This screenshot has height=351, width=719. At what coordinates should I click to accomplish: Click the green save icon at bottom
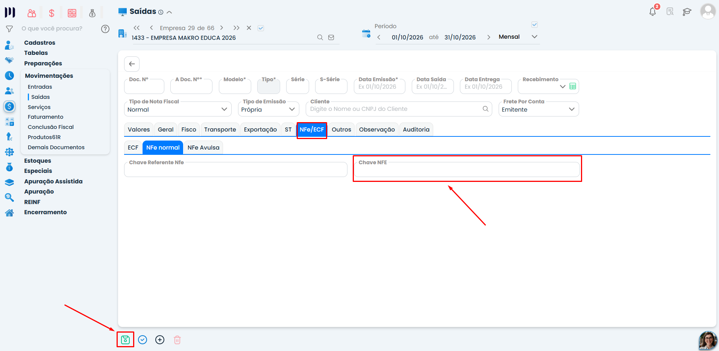click(125, 340)
